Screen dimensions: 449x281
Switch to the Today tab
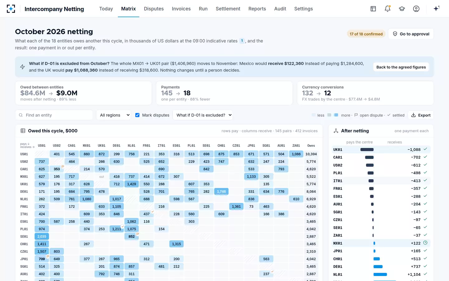point(106,9)
